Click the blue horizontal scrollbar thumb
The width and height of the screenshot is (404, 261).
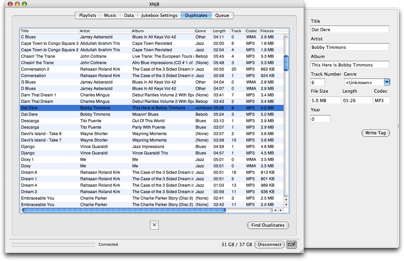point(124,210)
